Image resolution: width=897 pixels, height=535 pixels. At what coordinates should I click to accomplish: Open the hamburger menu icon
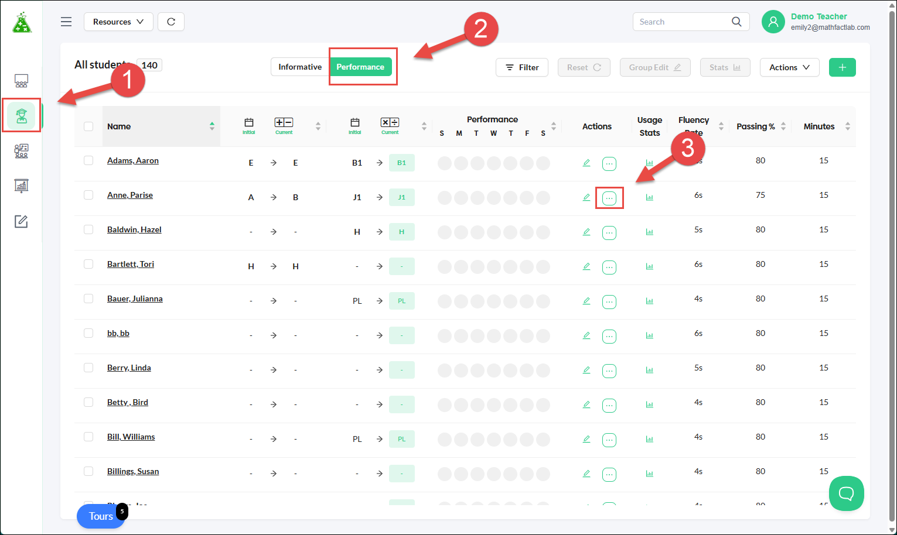point(66,22)
